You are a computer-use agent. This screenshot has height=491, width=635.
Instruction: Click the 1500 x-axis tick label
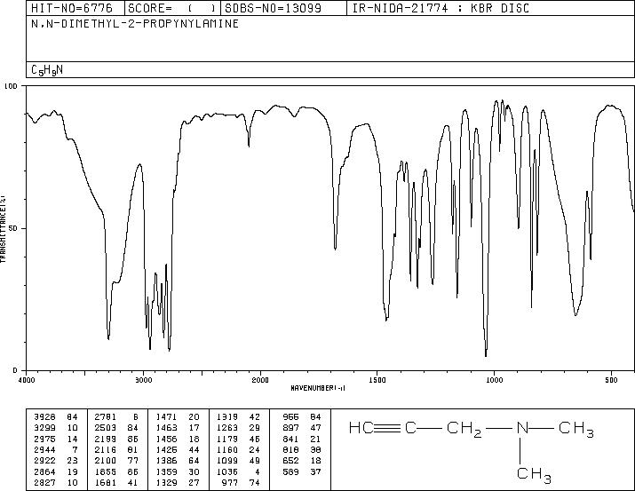click(x=377, y=380)
